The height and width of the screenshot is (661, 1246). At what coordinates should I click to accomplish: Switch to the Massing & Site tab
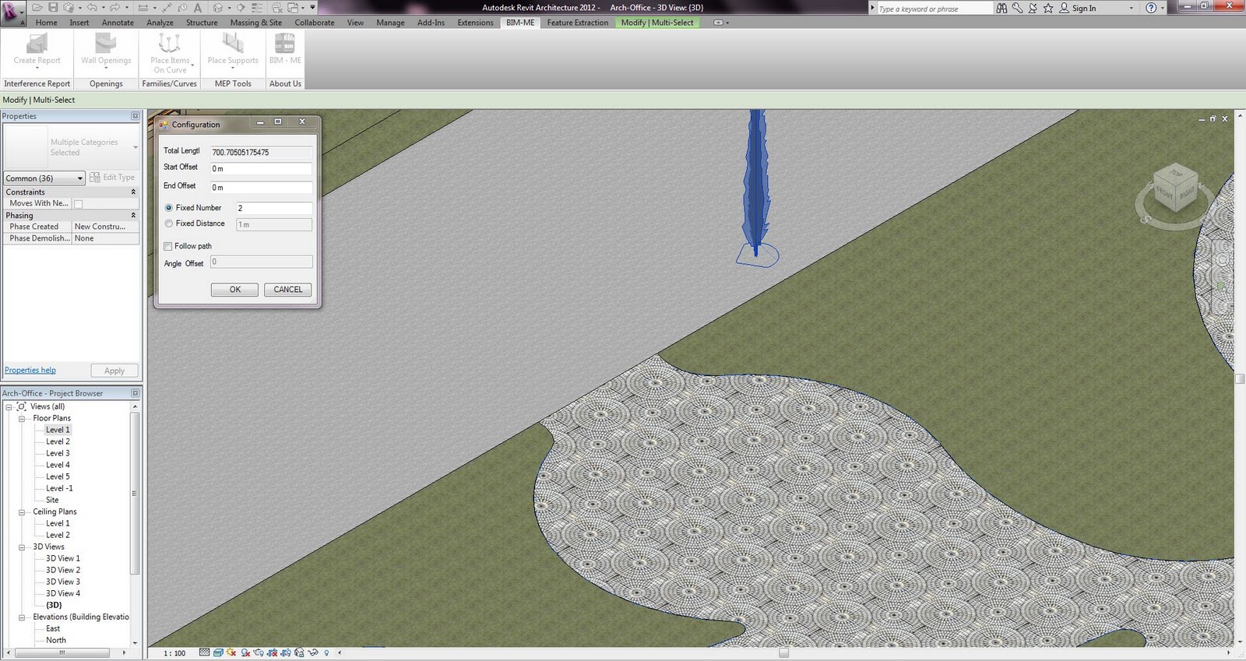click(x=256, y=23)
